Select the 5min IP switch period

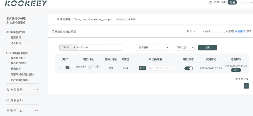[x=168, y=68]
